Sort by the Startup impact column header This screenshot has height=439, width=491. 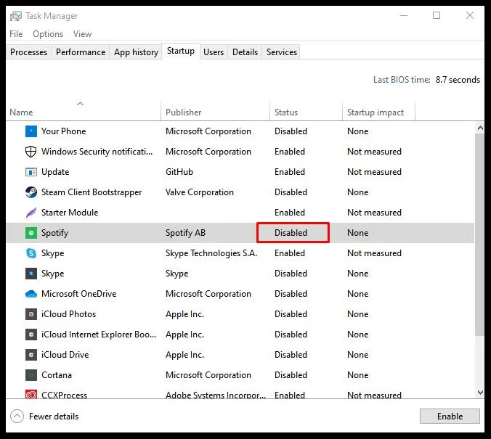click(x=378, y=111)
